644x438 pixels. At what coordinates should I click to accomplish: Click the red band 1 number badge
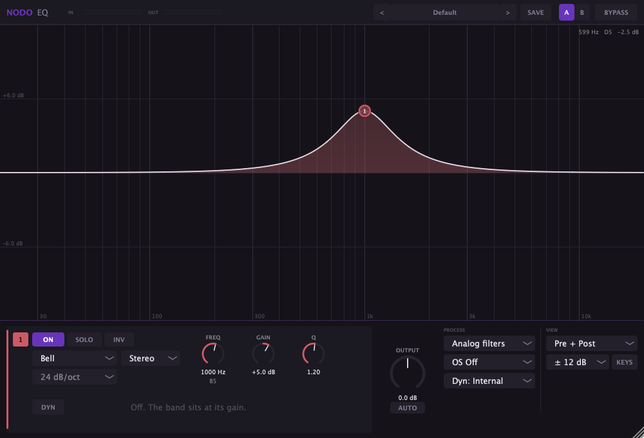(x=21, y=339)
